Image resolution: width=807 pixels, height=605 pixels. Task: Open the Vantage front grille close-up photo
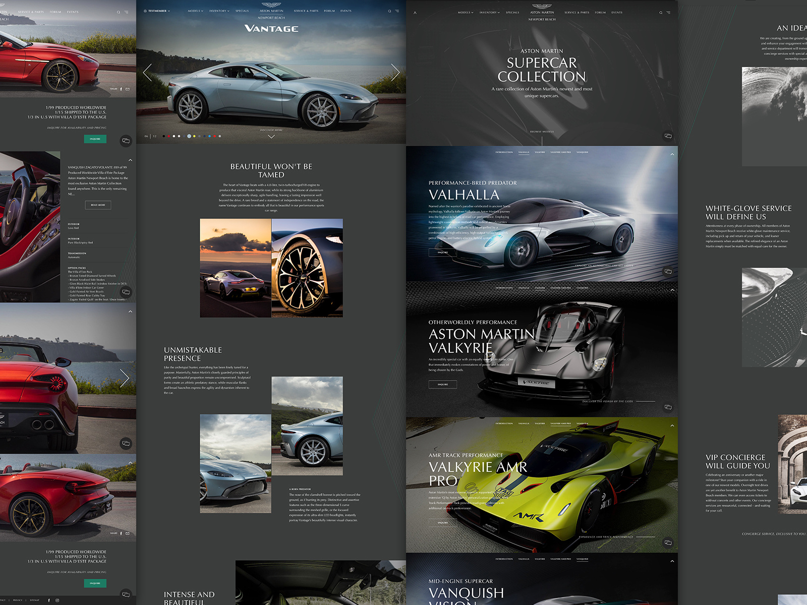point(236,464)
